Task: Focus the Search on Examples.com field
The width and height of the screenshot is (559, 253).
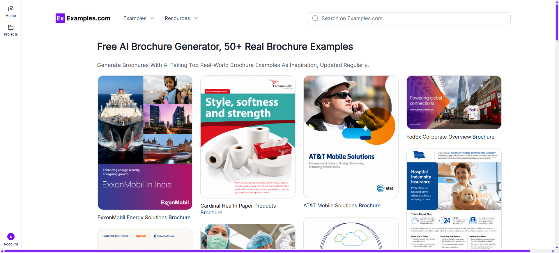Action: tap(408, 18)
